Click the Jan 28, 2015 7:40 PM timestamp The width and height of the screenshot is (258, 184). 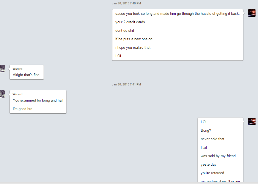(126, 3)
